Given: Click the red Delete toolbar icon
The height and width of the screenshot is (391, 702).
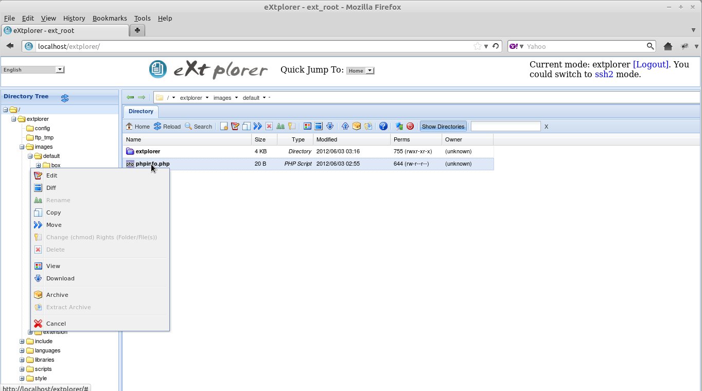Looking at the screenshot, I should pos(269,126).
